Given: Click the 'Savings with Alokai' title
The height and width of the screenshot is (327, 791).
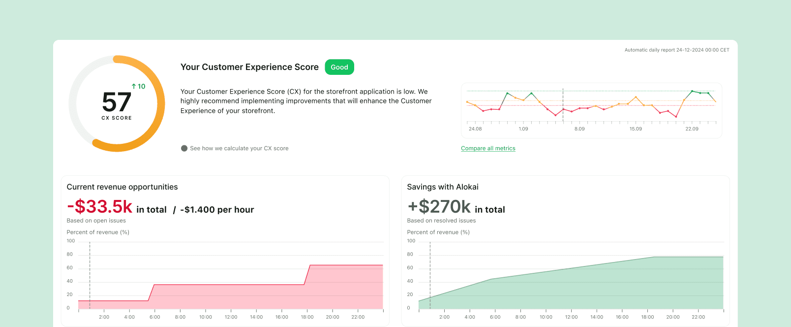Looking at the screenshot, I should [x=443, y=187].
